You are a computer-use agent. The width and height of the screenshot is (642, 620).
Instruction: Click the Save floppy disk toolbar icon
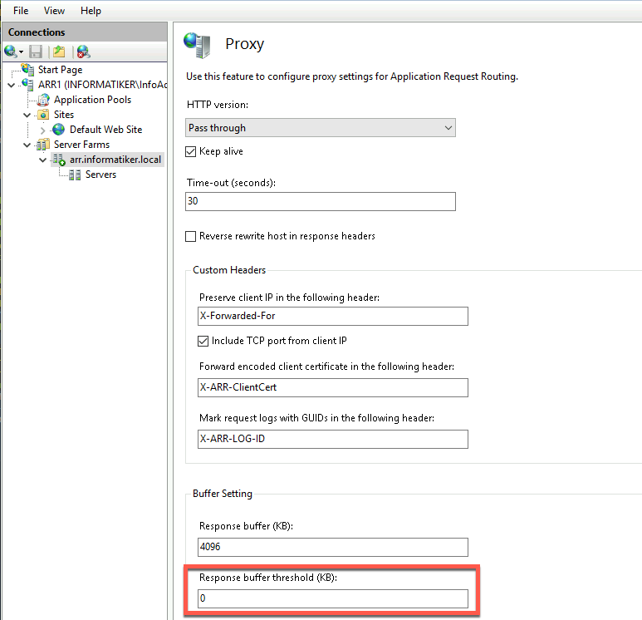click(x=36, y=52)
